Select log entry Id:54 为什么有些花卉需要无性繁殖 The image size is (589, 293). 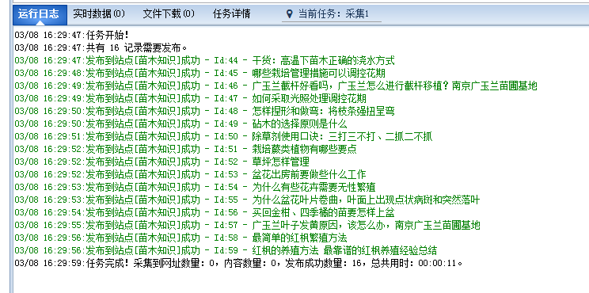[x=195, y=188]
